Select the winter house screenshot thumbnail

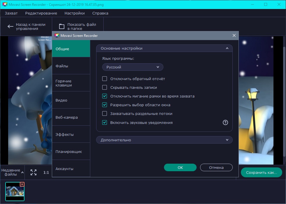coord(15,192)
